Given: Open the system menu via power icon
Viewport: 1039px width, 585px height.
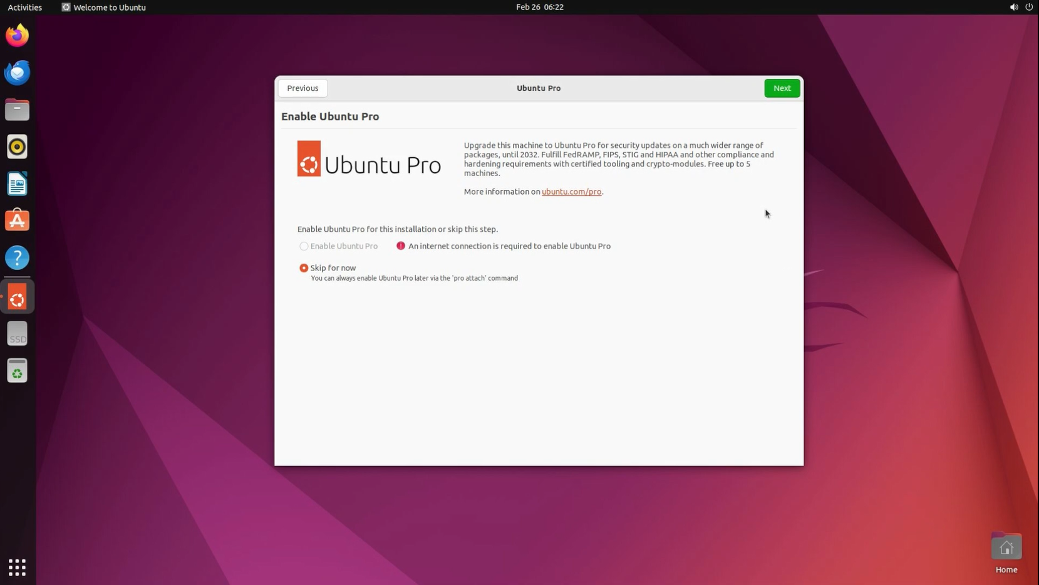Looking at the screenshot, I should pyautogui.click(x=1028, y=8).
